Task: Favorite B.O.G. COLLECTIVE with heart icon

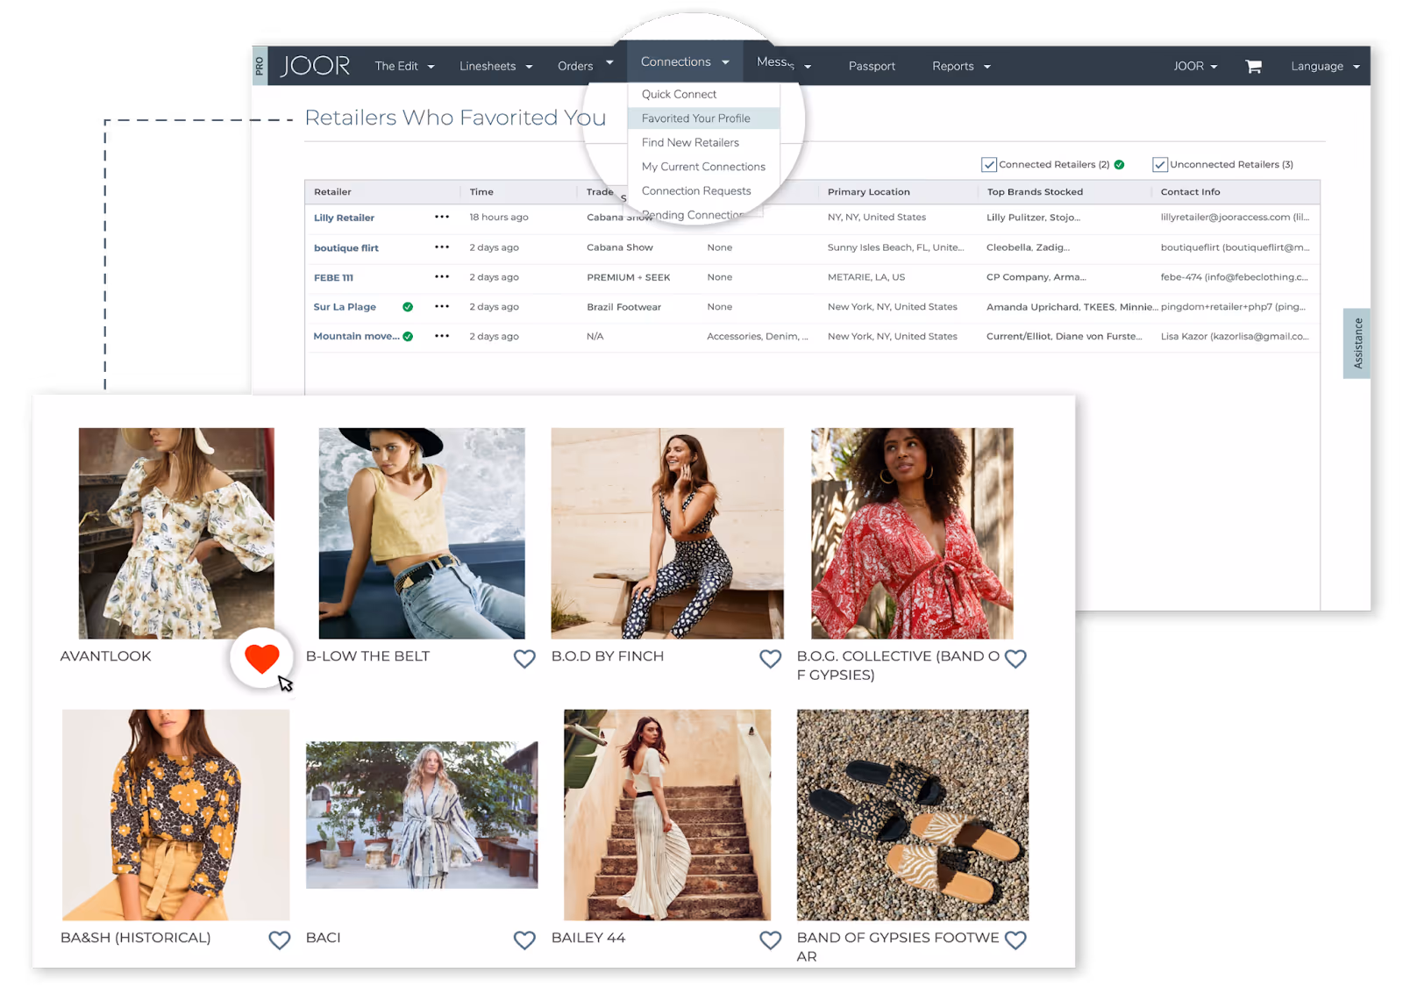Action: pos(1015,659)
